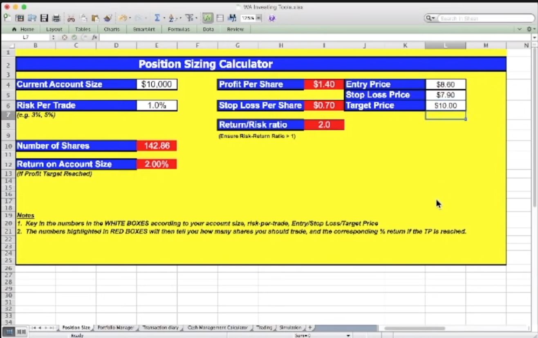Open Excel Help with the purple question icon
This screenshot has width=538, height=338.
(272, 18)
